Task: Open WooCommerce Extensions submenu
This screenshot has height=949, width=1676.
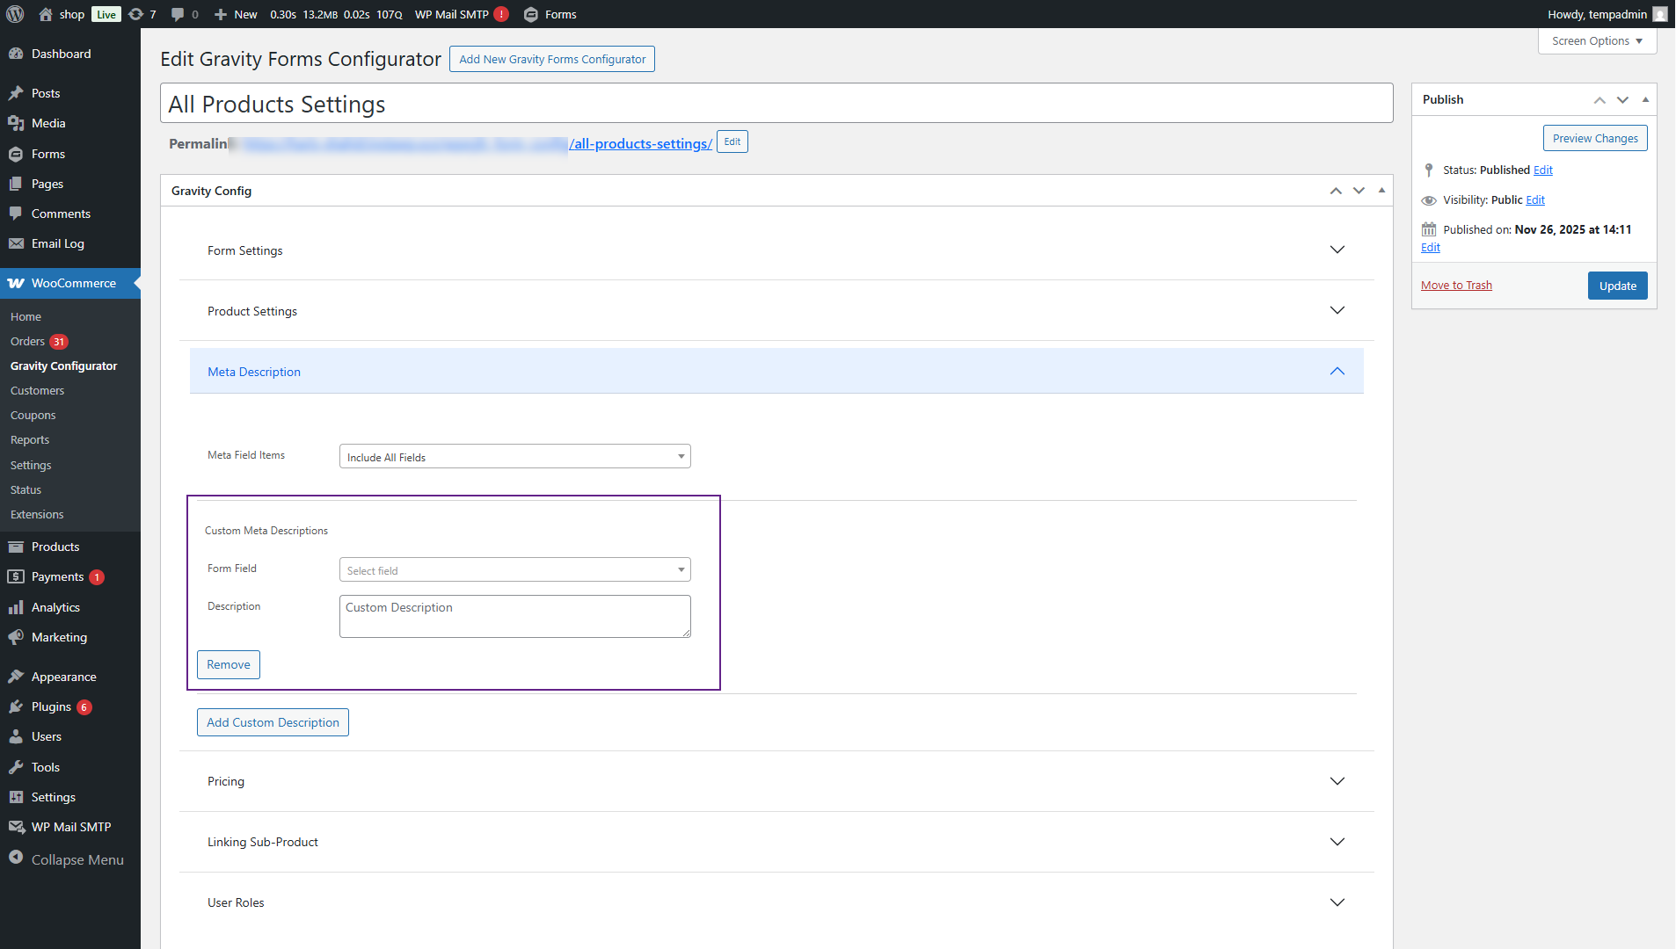Action: coord(37,515)
